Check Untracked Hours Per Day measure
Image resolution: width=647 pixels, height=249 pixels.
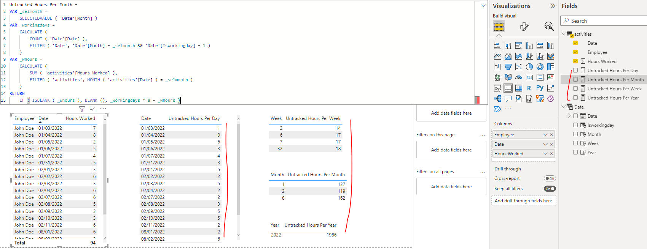575,71
